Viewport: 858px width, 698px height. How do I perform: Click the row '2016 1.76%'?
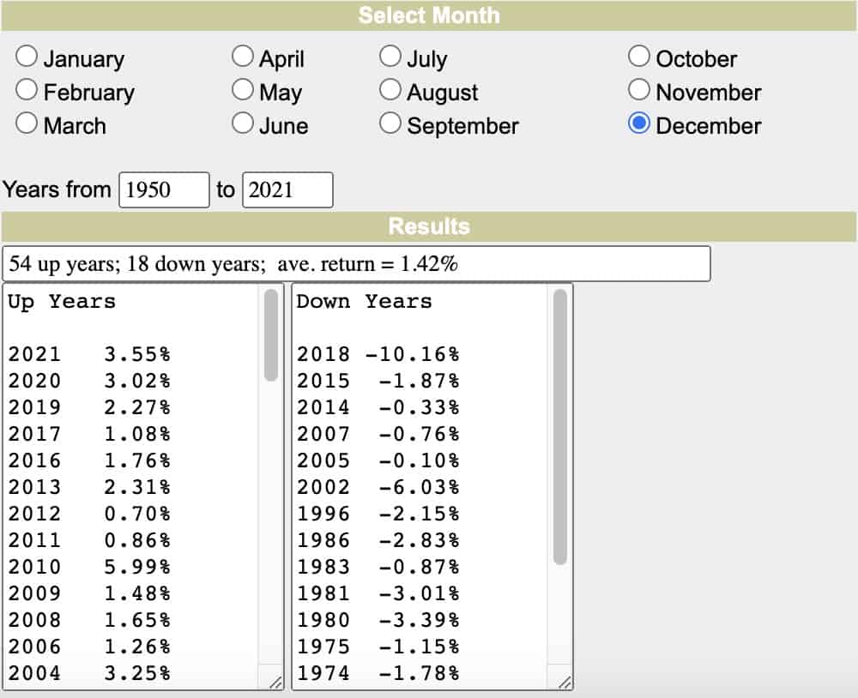coord(89,460)
